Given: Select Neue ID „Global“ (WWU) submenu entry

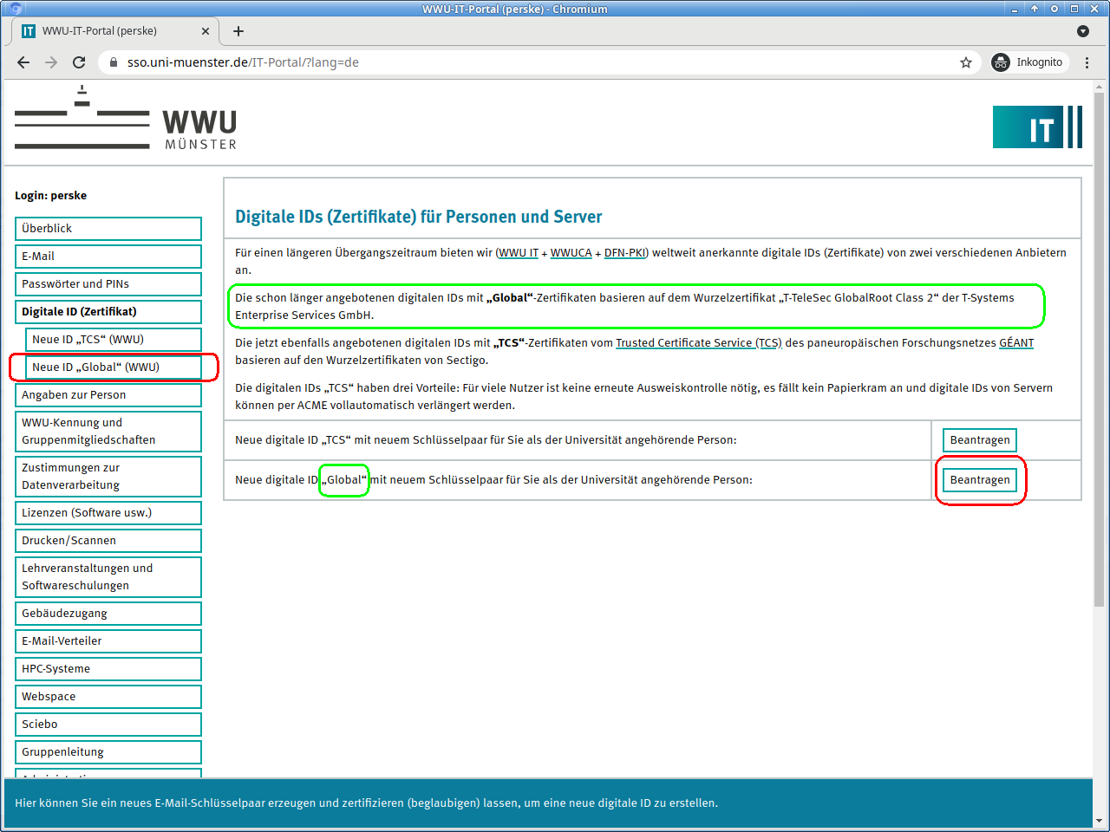Looking at the screenshot, I should (114, 367).
